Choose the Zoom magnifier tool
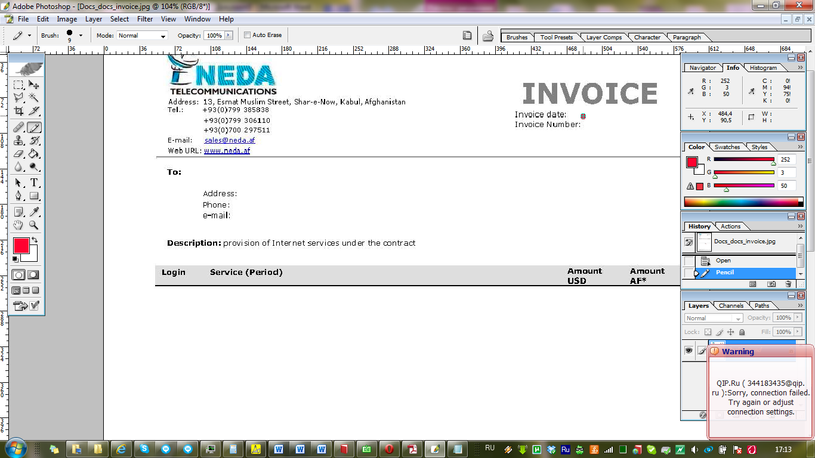815x458 pixels. tap(34, 225)
